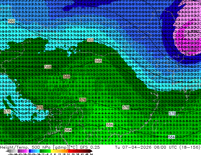Click the '-54' tick label under color bar
Image resolution: width=201 pixels, height=155 pixels.
10,154
